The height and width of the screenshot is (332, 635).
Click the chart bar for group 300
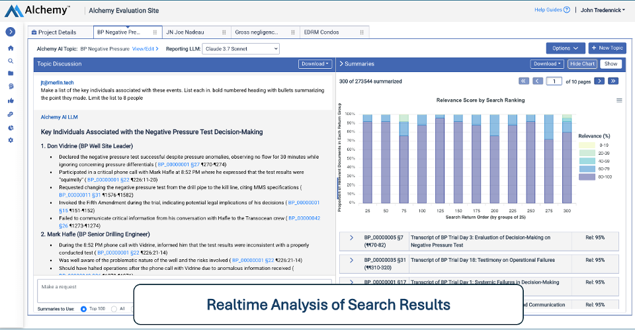tap(567, 159)
